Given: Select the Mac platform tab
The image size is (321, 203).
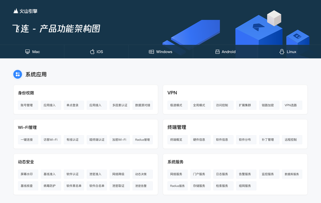Looking at the screenshot, I should [33, 52].
